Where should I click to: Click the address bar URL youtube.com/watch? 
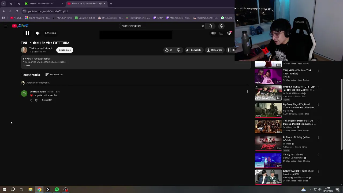48,11
